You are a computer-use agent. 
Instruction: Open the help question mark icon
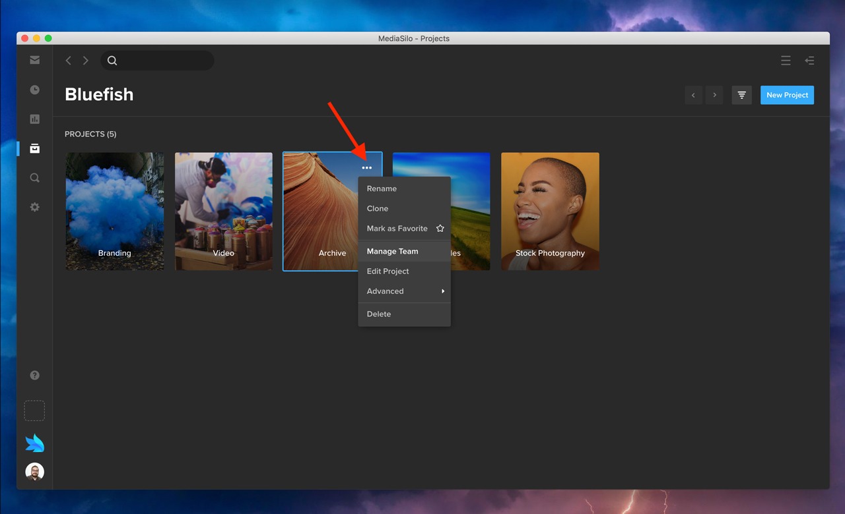(34, 375)
